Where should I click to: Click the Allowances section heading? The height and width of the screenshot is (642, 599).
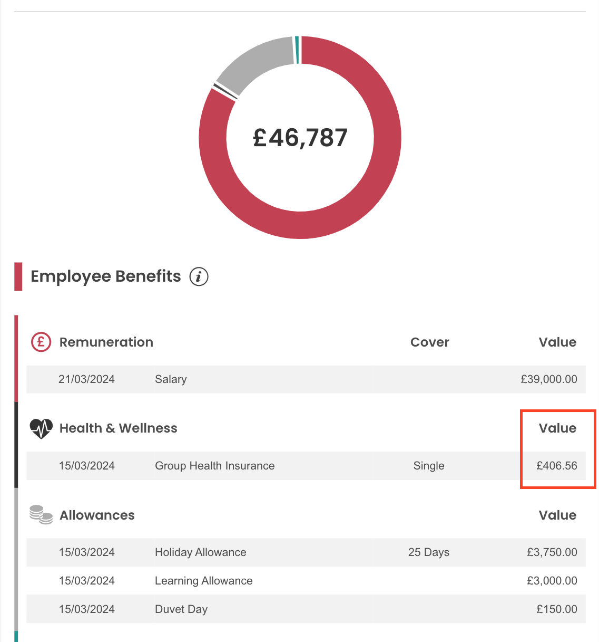coord(97,515)
